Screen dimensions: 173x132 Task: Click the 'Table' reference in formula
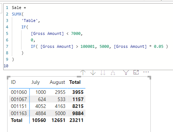pos(30,21)
